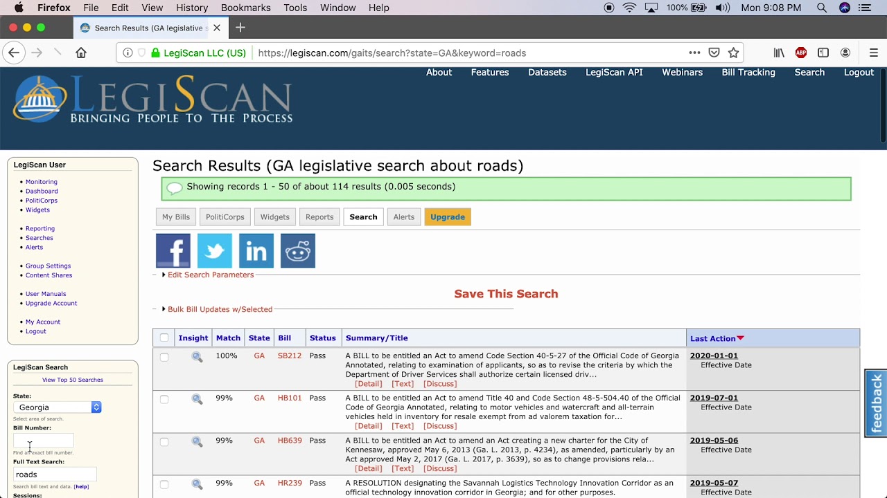
Task: Open the Alerts tab
Action: click(404, 216)
